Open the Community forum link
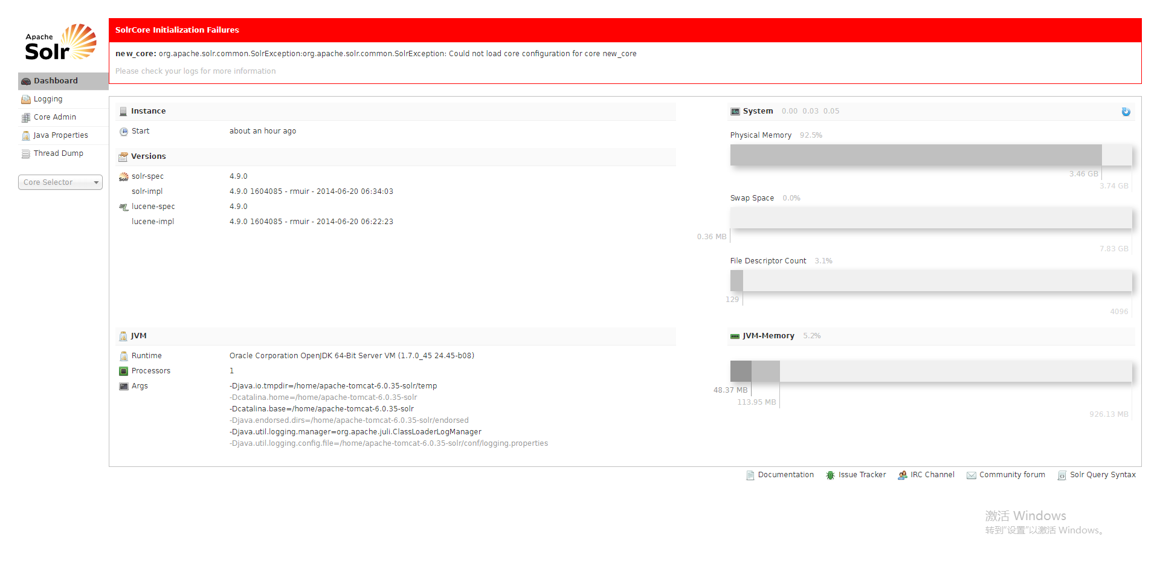 pyautogui.click(x=1012, y=475)
